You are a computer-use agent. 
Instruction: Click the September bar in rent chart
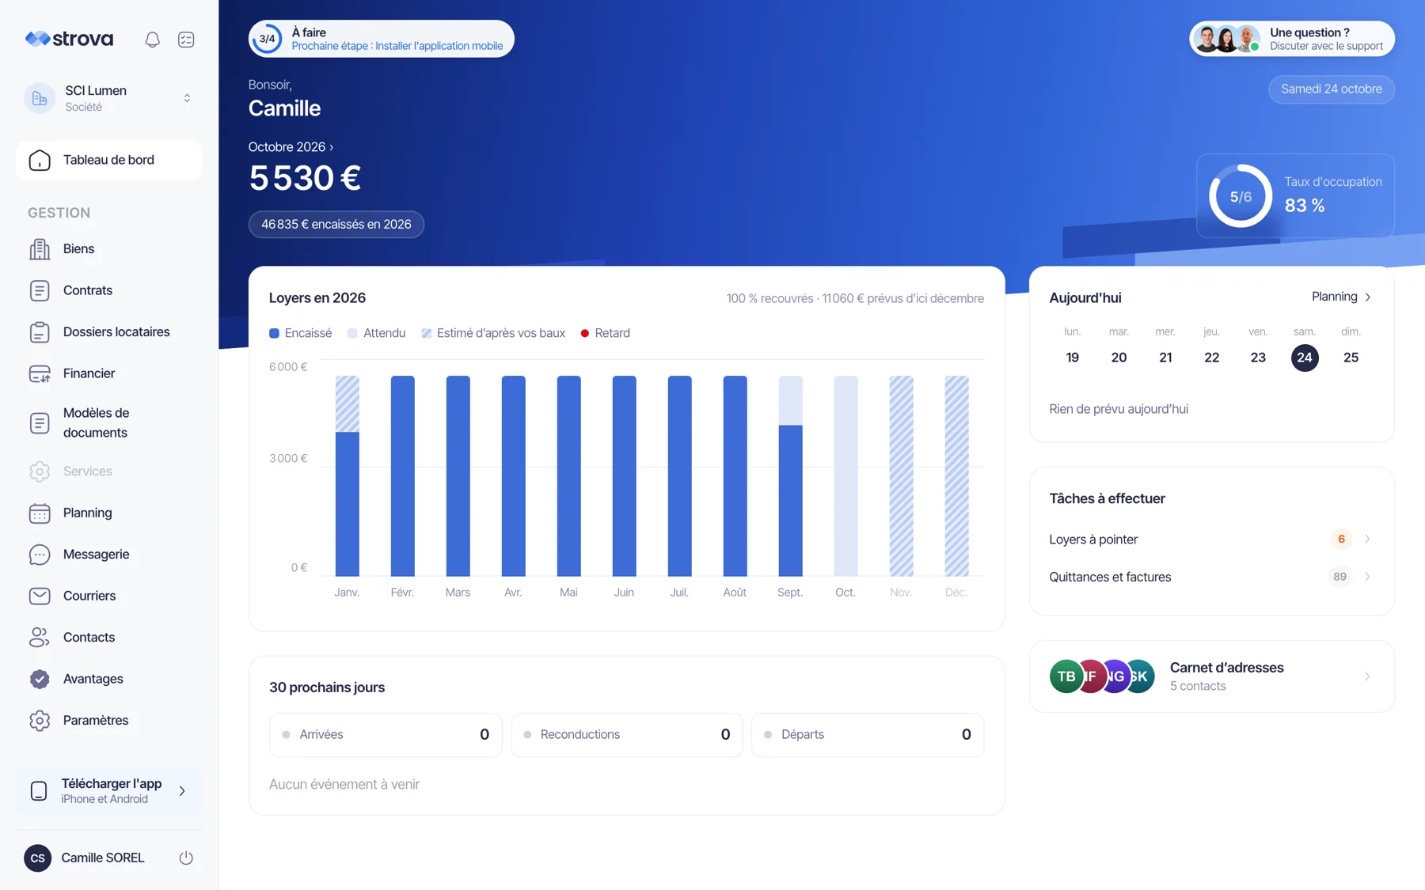tap(790, 475)
